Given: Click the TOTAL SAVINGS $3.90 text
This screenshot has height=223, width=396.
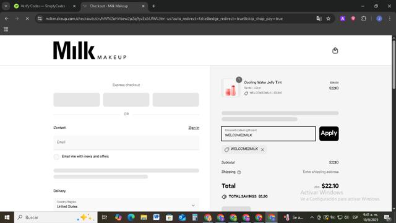Looking at the screenshot, I should click(248, 196).
